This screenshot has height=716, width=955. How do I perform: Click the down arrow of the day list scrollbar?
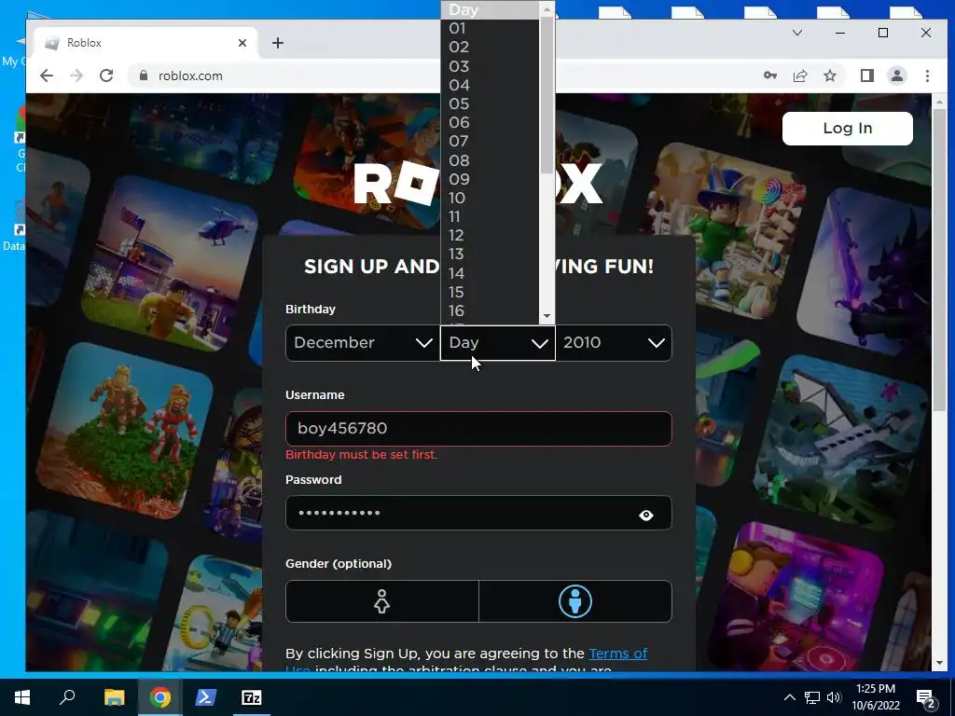[547, 316]
